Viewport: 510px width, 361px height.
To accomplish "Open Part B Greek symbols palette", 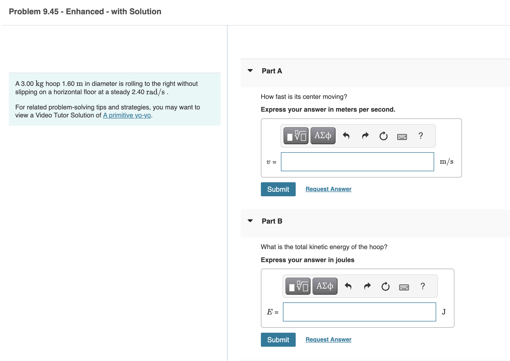I will [324, 286].
